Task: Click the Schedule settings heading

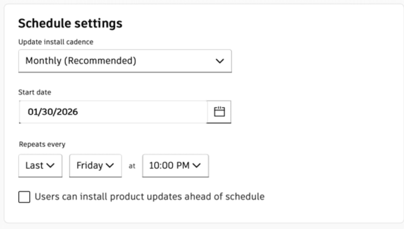Action: [x=70, y=23]
